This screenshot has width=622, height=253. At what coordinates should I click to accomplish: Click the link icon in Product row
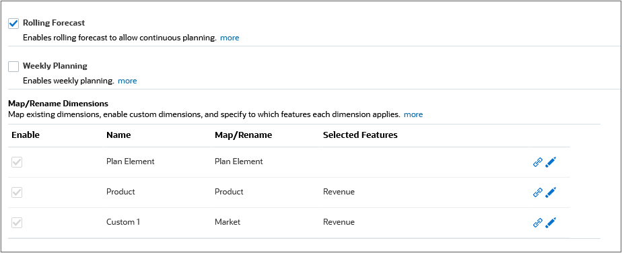537,192
